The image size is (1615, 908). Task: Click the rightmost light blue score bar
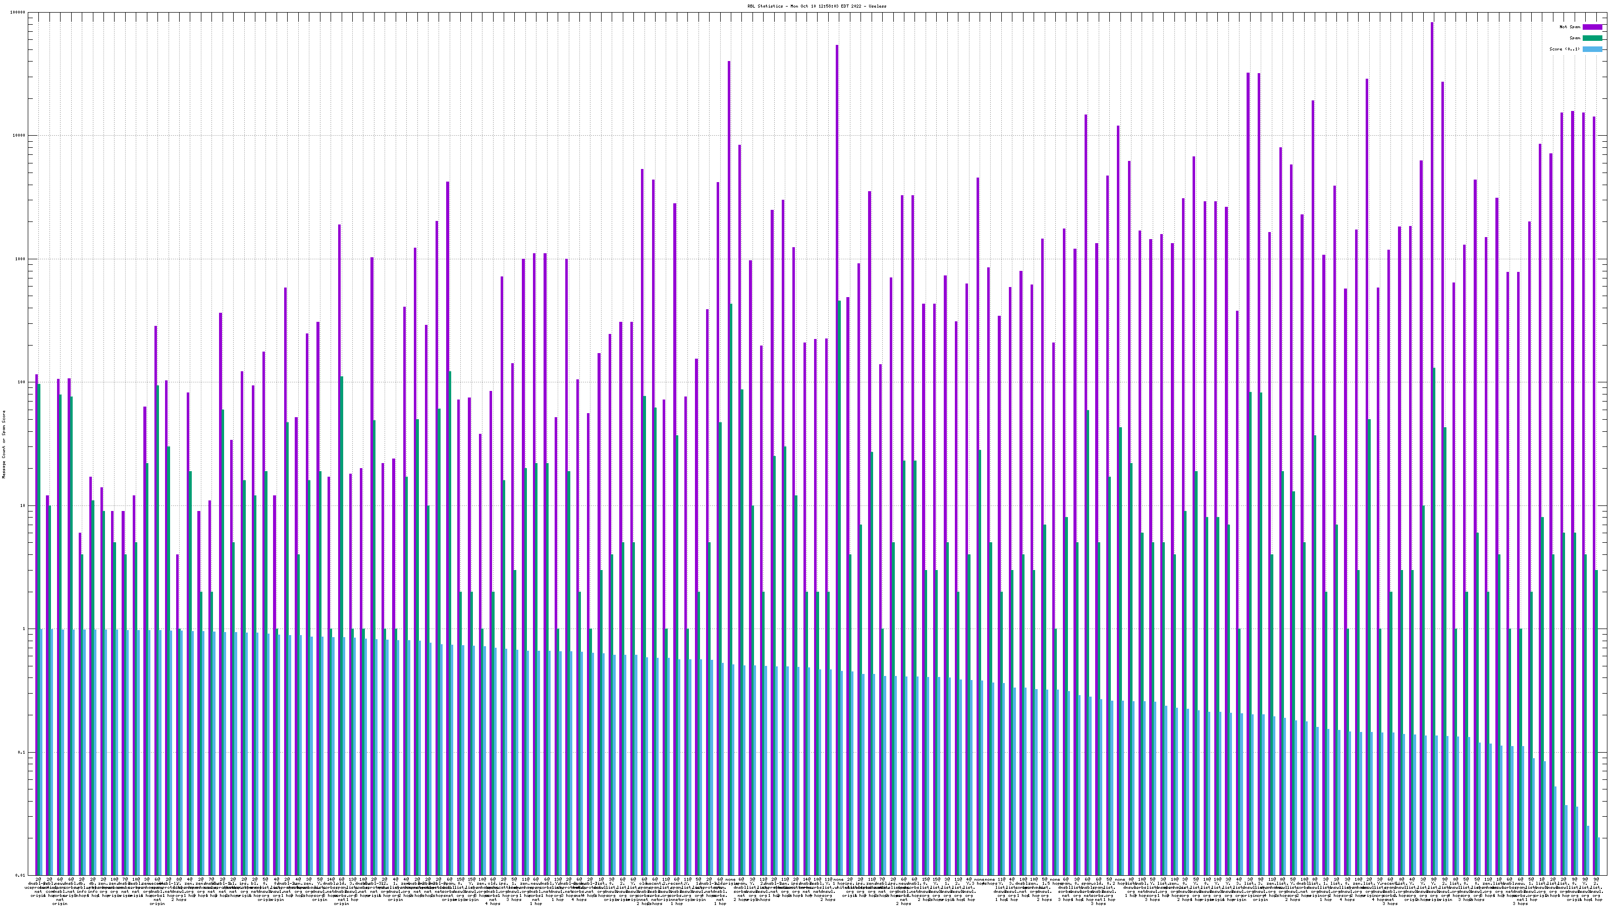tap(1599, 856)
